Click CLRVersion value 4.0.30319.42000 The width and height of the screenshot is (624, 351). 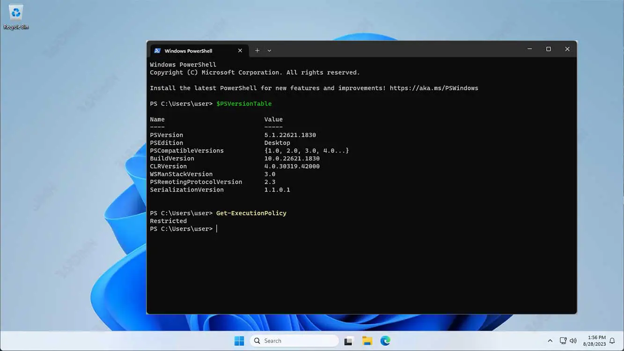(292, 166)
